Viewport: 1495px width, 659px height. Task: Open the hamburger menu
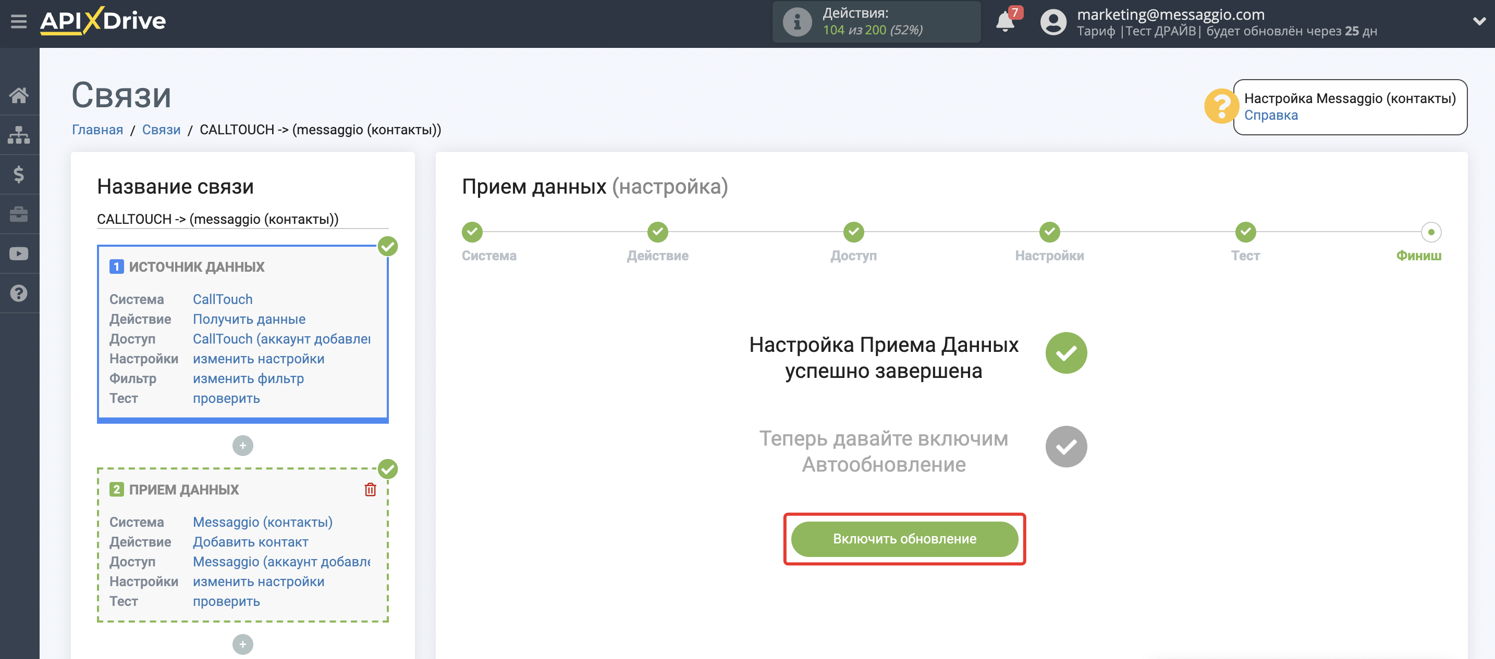(19, 21)
